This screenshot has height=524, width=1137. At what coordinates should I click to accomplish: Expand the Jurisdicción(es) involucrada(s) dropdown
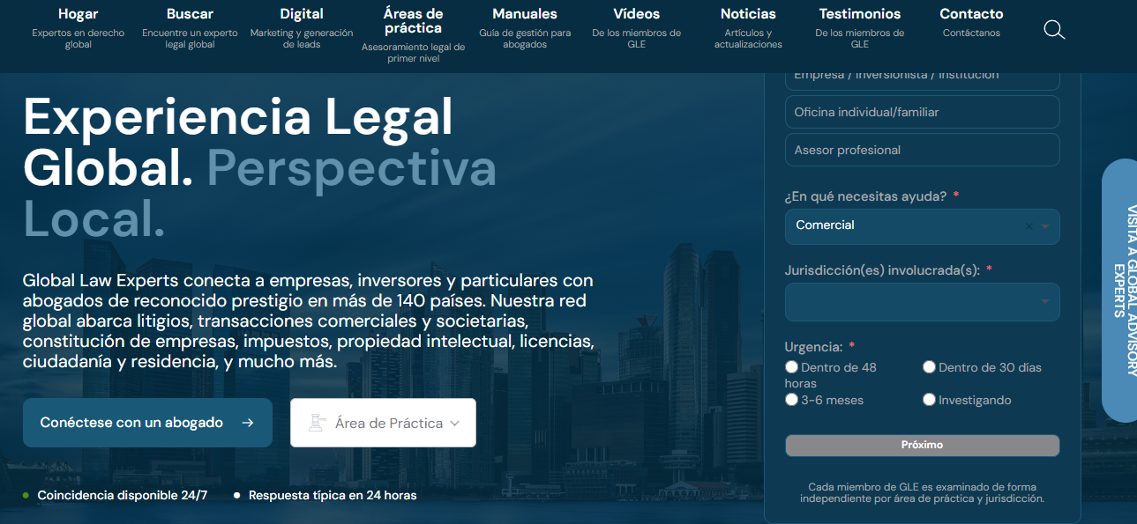pos(922,302)
